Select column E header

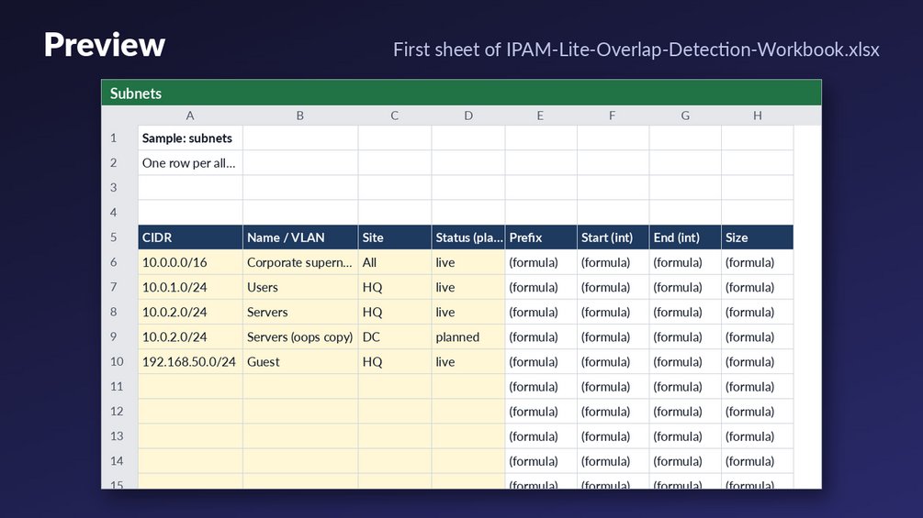pos(540,116)
